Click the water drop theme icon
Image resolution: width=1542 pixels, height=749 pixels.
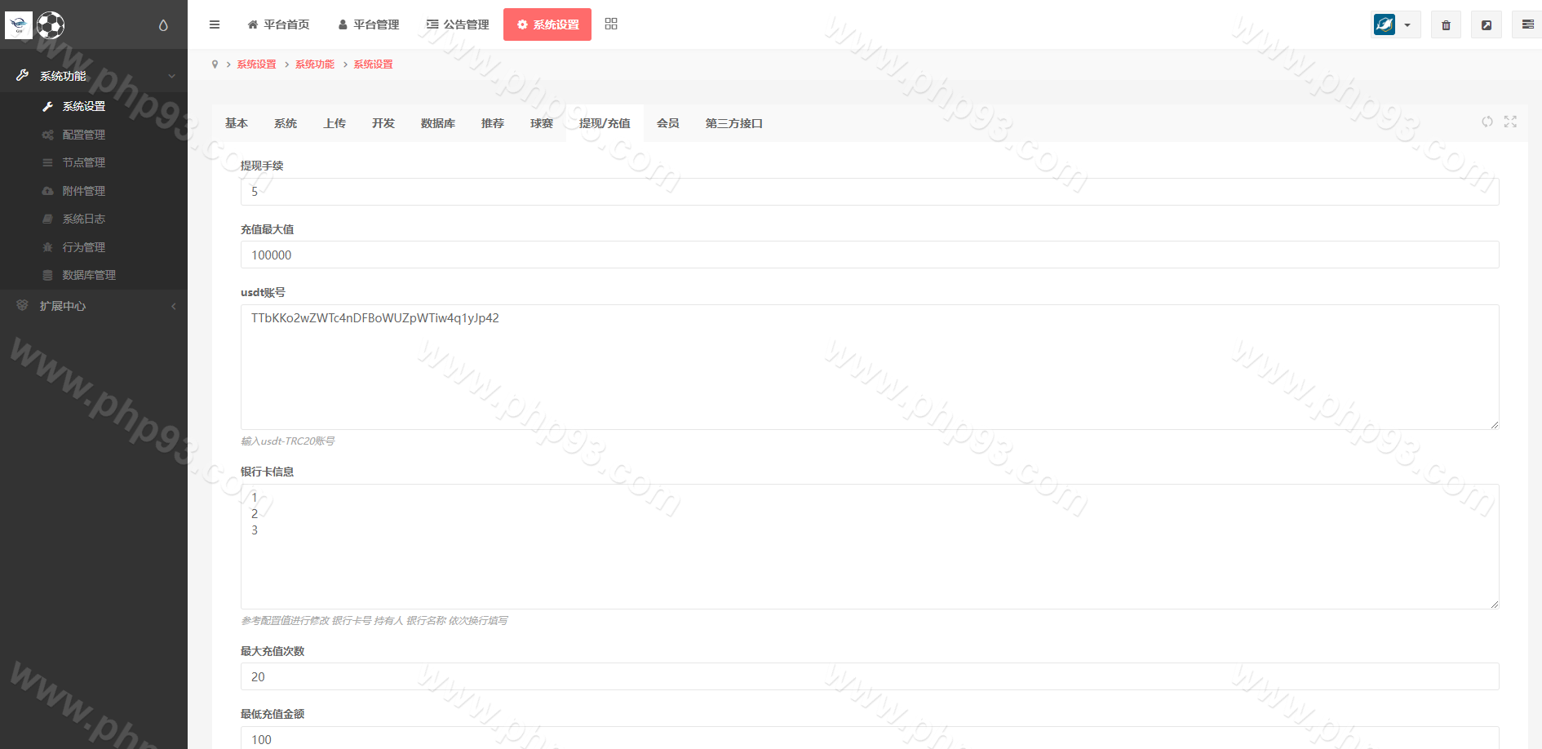click(163, 25)
